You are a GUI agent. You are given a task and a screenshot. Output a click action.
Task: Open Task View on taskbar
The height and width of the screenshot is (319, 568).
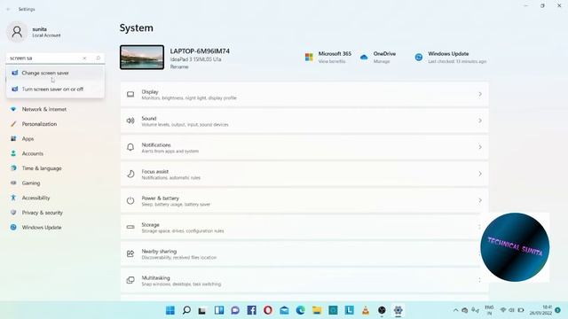(x=202, y=310)
